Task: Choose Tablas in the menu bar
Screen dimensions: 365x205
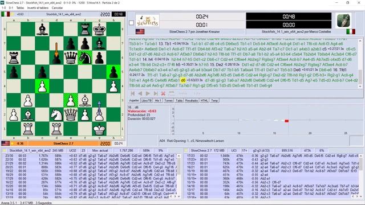Action: [x=20, y=7]
